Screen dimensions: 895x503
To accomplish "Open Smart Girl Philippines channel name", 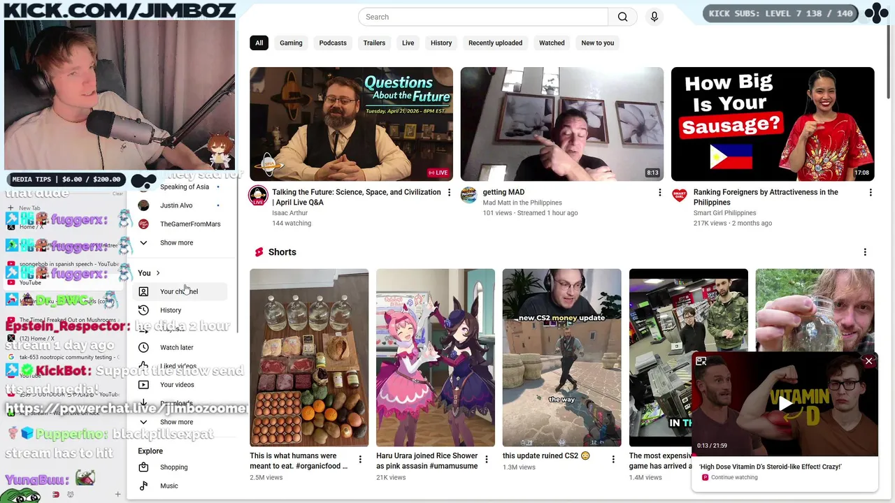I will [x=724, y=213].
